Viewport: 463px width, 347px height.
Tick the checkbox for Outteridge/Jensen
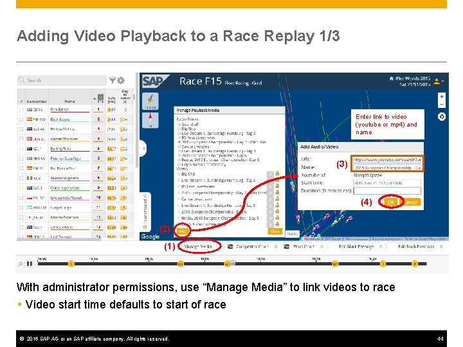coord(21,188)
